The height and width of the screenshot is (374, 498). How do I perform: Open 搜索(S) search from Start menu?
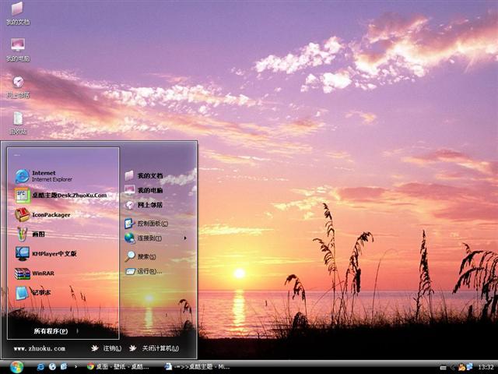pyautogui.click(x=146, y=256)
